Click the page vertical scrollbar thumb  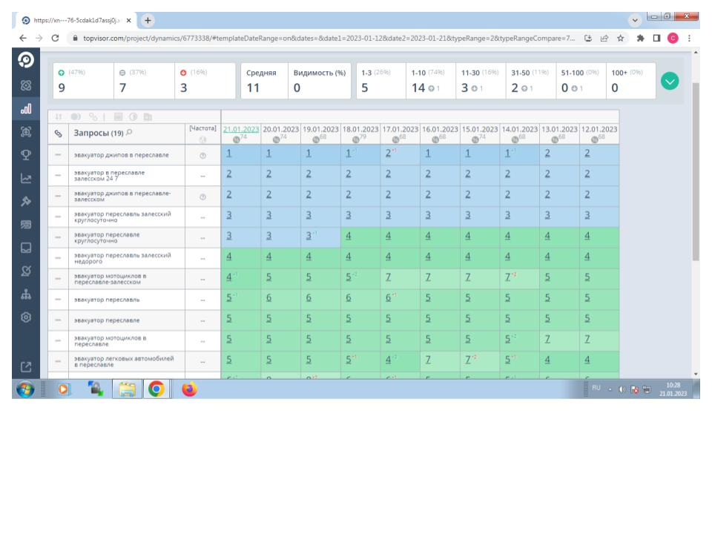[x=696, y=171]
